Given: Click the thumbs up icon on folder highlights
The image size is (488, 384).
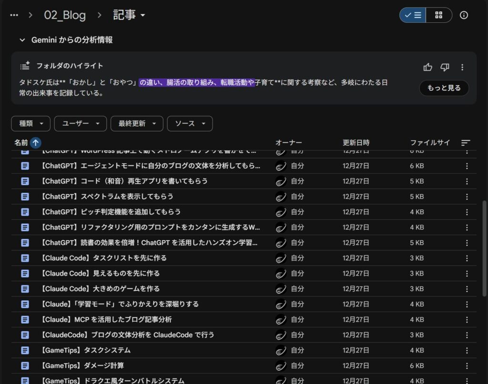Looking at the screenshot, I should (427, 67).
